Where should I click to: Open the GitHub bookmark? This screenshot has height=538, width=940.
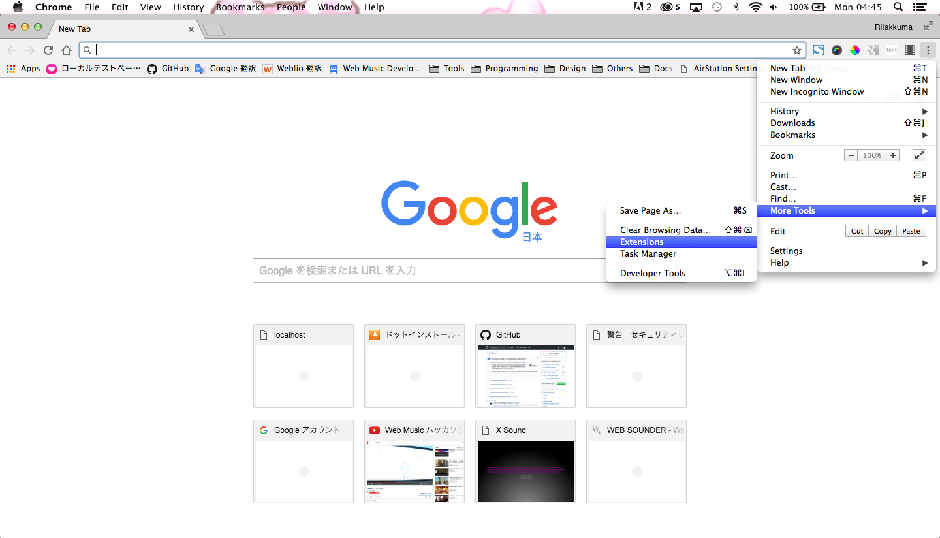click(168, 69)
